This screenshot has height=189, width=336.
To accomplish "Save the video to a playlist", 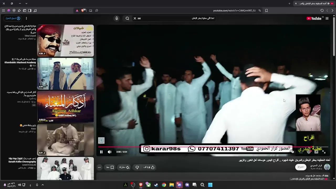I will click(x=110, y=167).
